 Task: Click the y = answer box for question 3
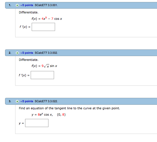point(37,123)
